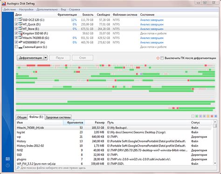Screen dimensions: 221x174
Task: Click the white legend color swatch
Action: click(193, 116)
